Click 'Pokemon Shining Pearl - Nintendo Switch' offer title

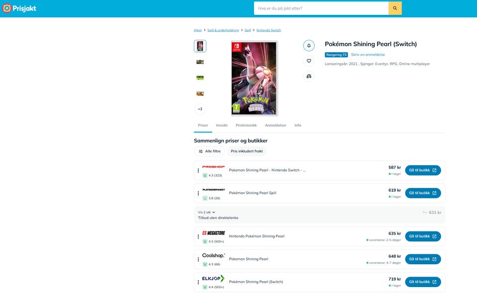click(x=267, y=170)
